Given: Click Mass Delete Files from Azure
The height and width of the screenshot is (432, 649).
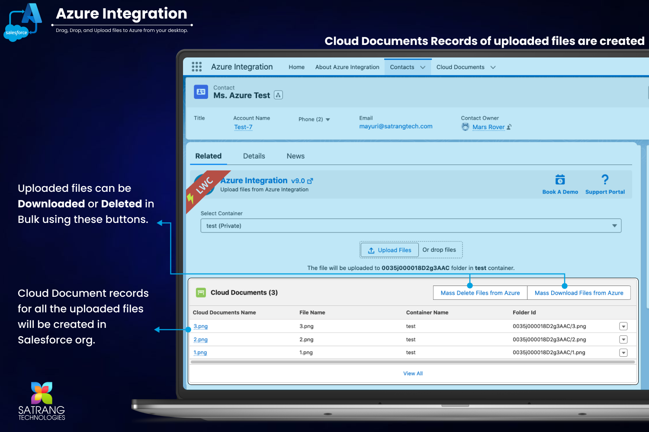Looking at the screenshot, I should [x=480, y=293].
